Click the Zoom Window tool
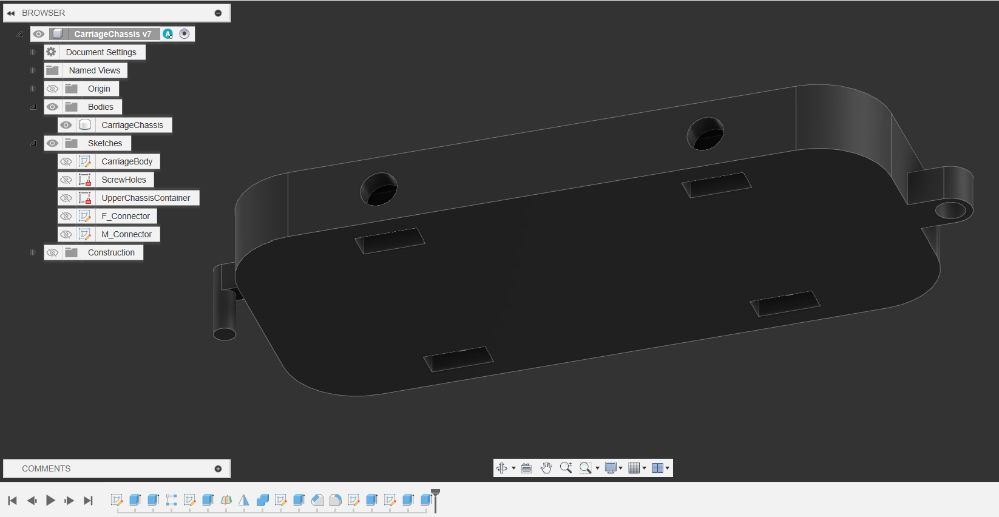 586,468
